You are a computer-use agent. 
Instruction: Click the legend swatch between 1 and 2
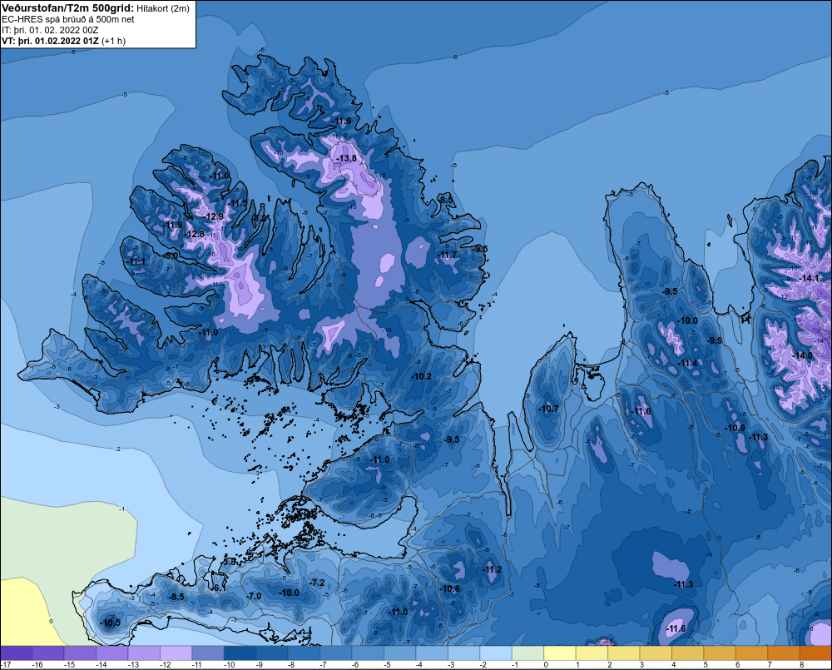[x=592, y=653]
